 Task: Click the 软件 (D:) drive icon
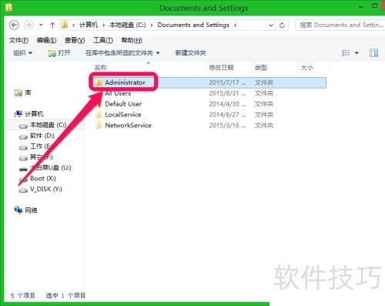tap(23, 136)
